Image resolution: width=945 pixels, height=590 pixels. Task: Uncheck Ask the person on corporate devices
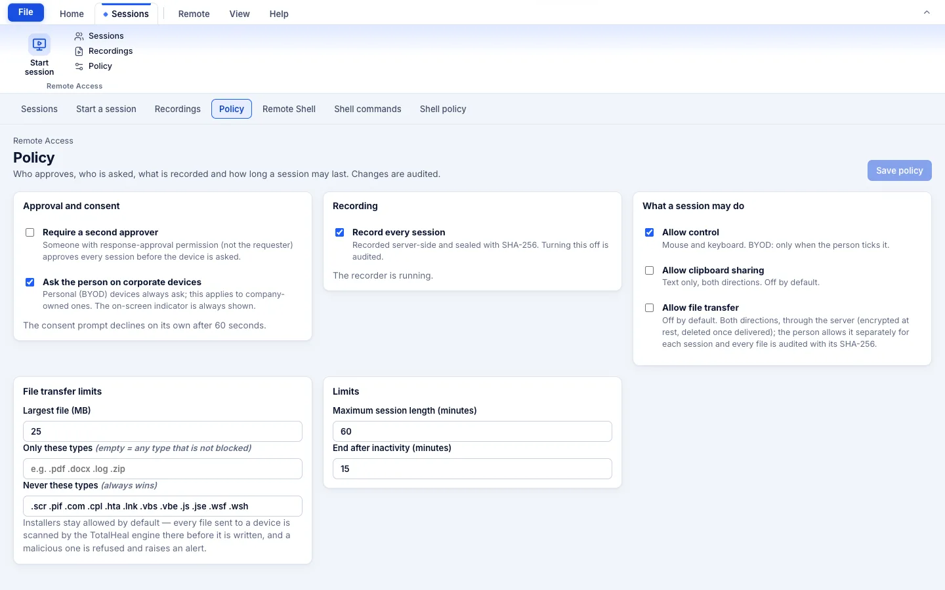(x=30, y=283)
